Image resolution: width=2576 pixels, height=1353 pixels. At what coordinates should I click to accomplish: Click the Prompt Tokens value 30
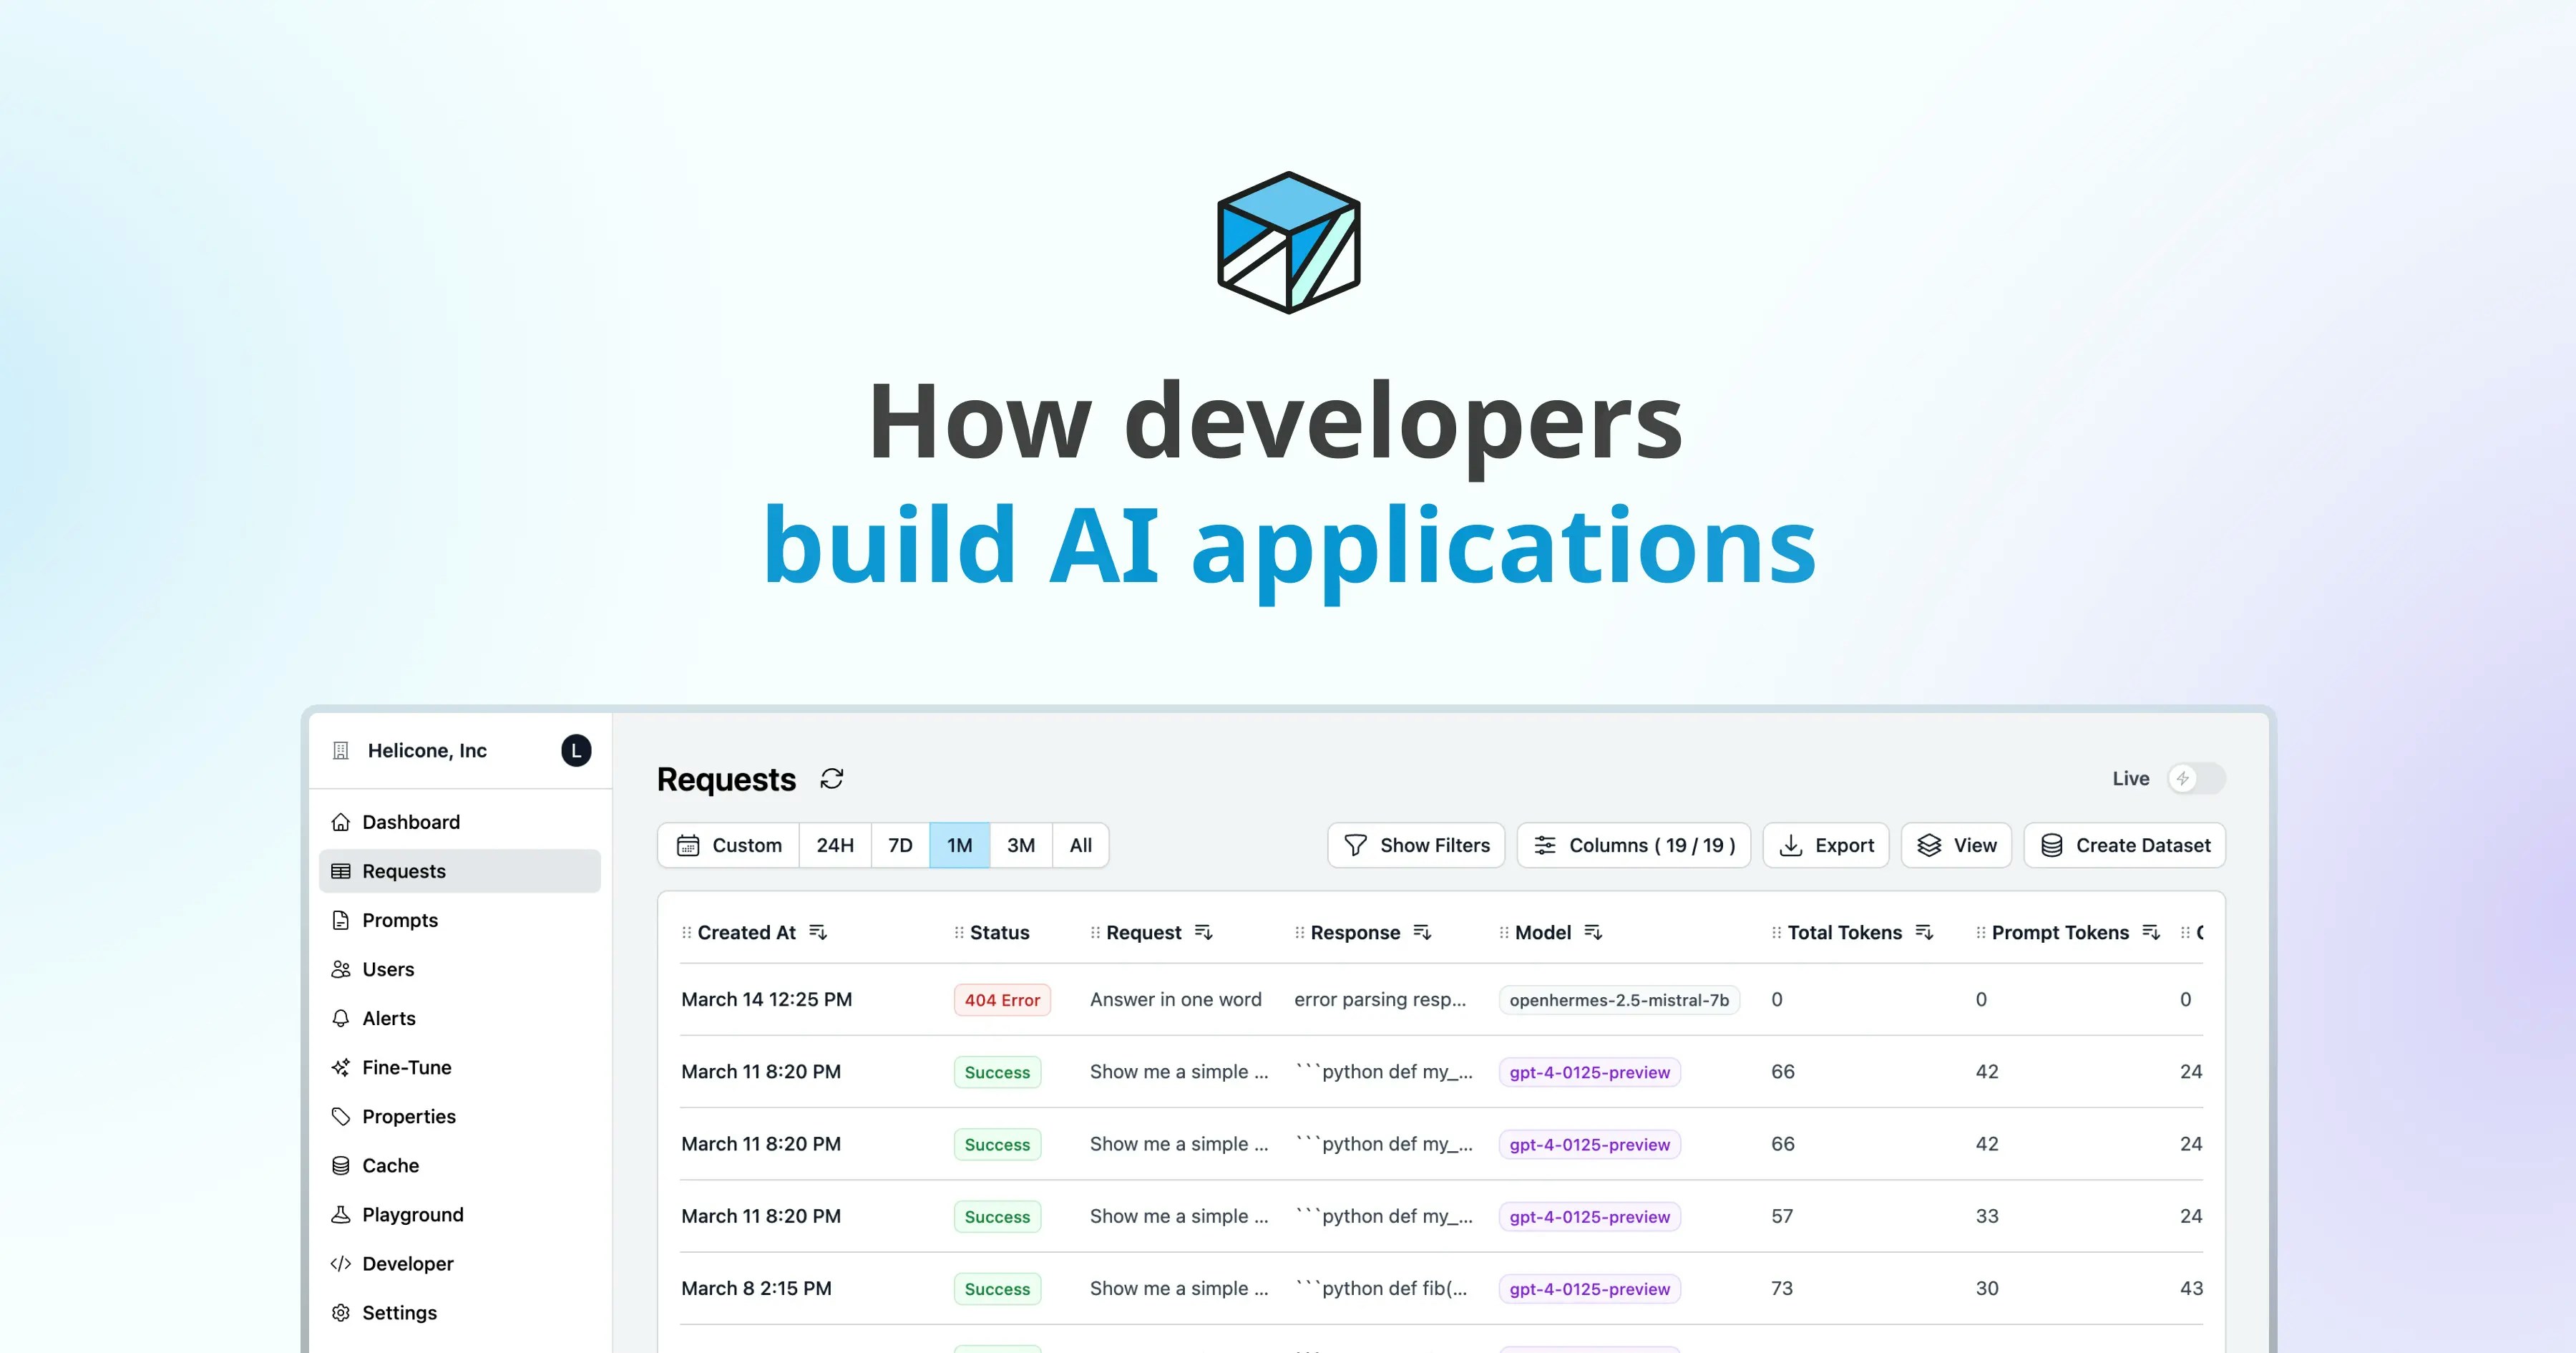point(1987,1289)
